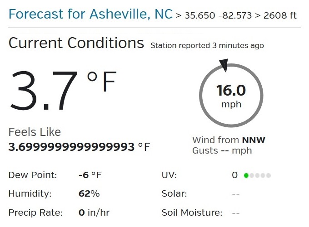Open the Forecast for Asheville, NC link
Viewport: 309px width, 227px height.
pos(90,14)
